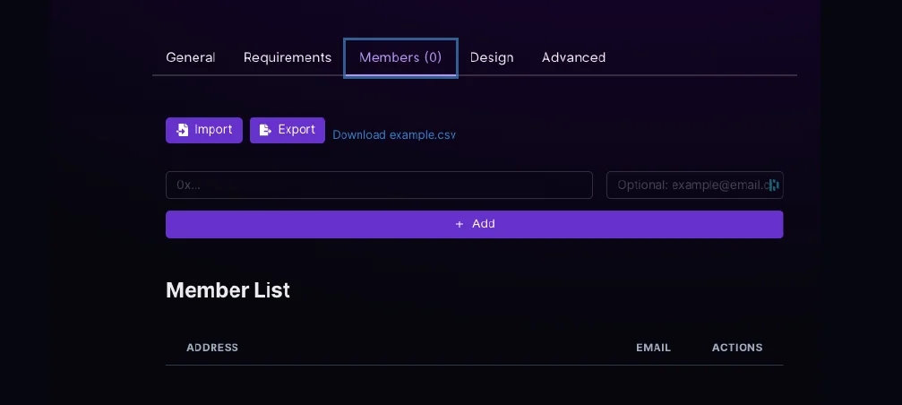The height and width of the screenshot is (405, 902).
Task: Click the ACTIONS column header
Action: click(x=737, y=348)
